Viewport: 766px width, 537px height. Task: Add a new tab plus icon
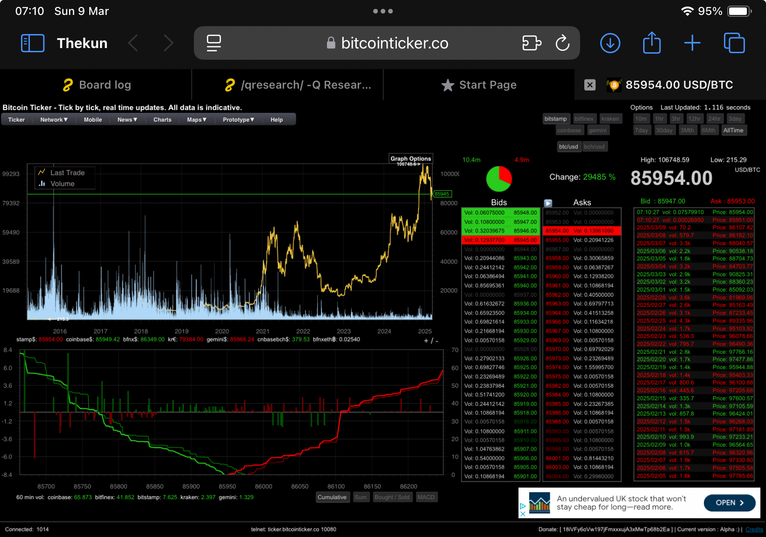692,43
